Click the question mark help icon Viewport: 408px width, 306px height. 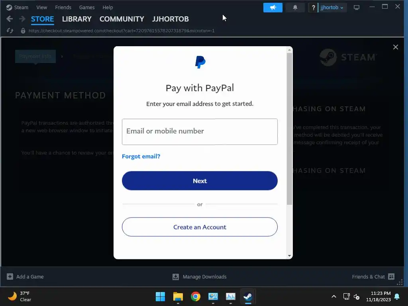point(313,8)
